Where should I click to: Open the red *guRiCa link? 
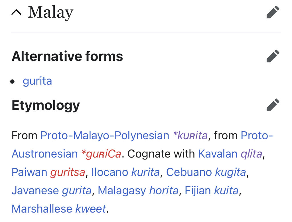101,154
